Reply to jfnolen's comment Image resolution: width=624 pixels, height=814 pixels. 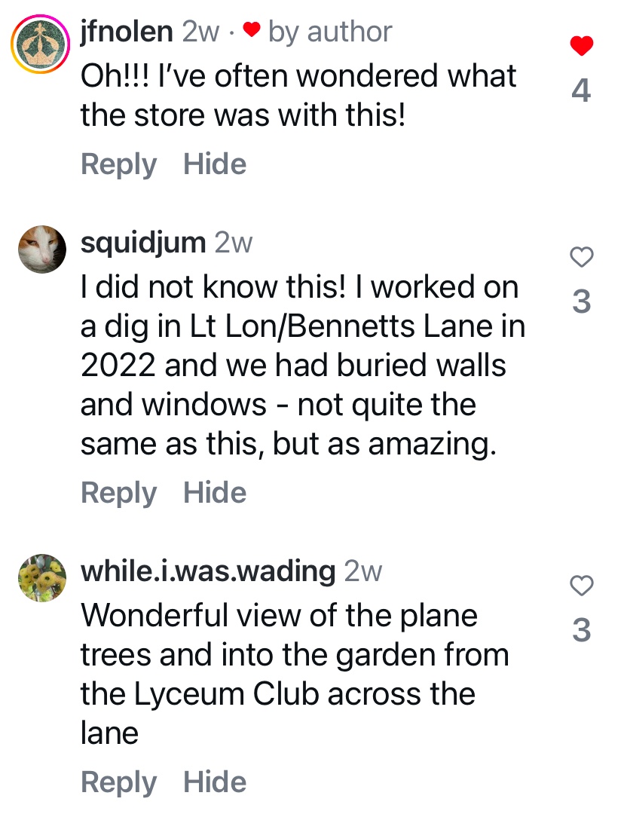coord(119,164)
